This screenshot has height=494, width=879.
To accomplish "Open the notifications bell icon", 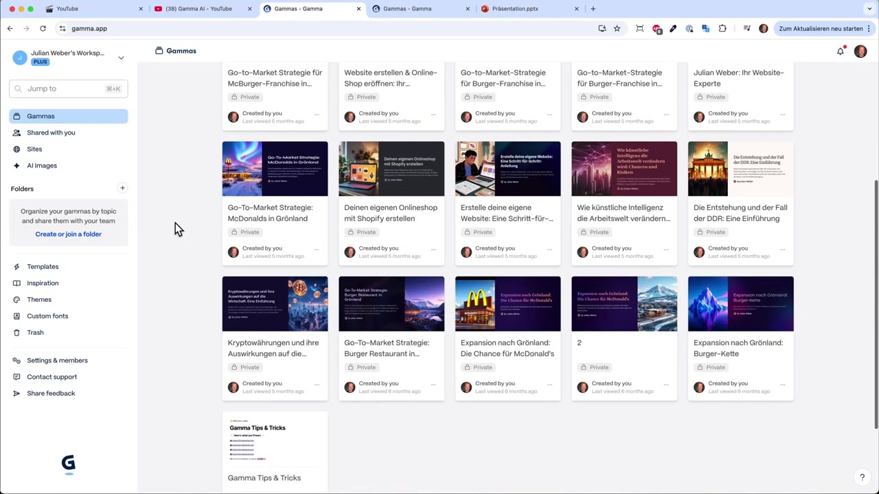I will (x=840, y=51).
